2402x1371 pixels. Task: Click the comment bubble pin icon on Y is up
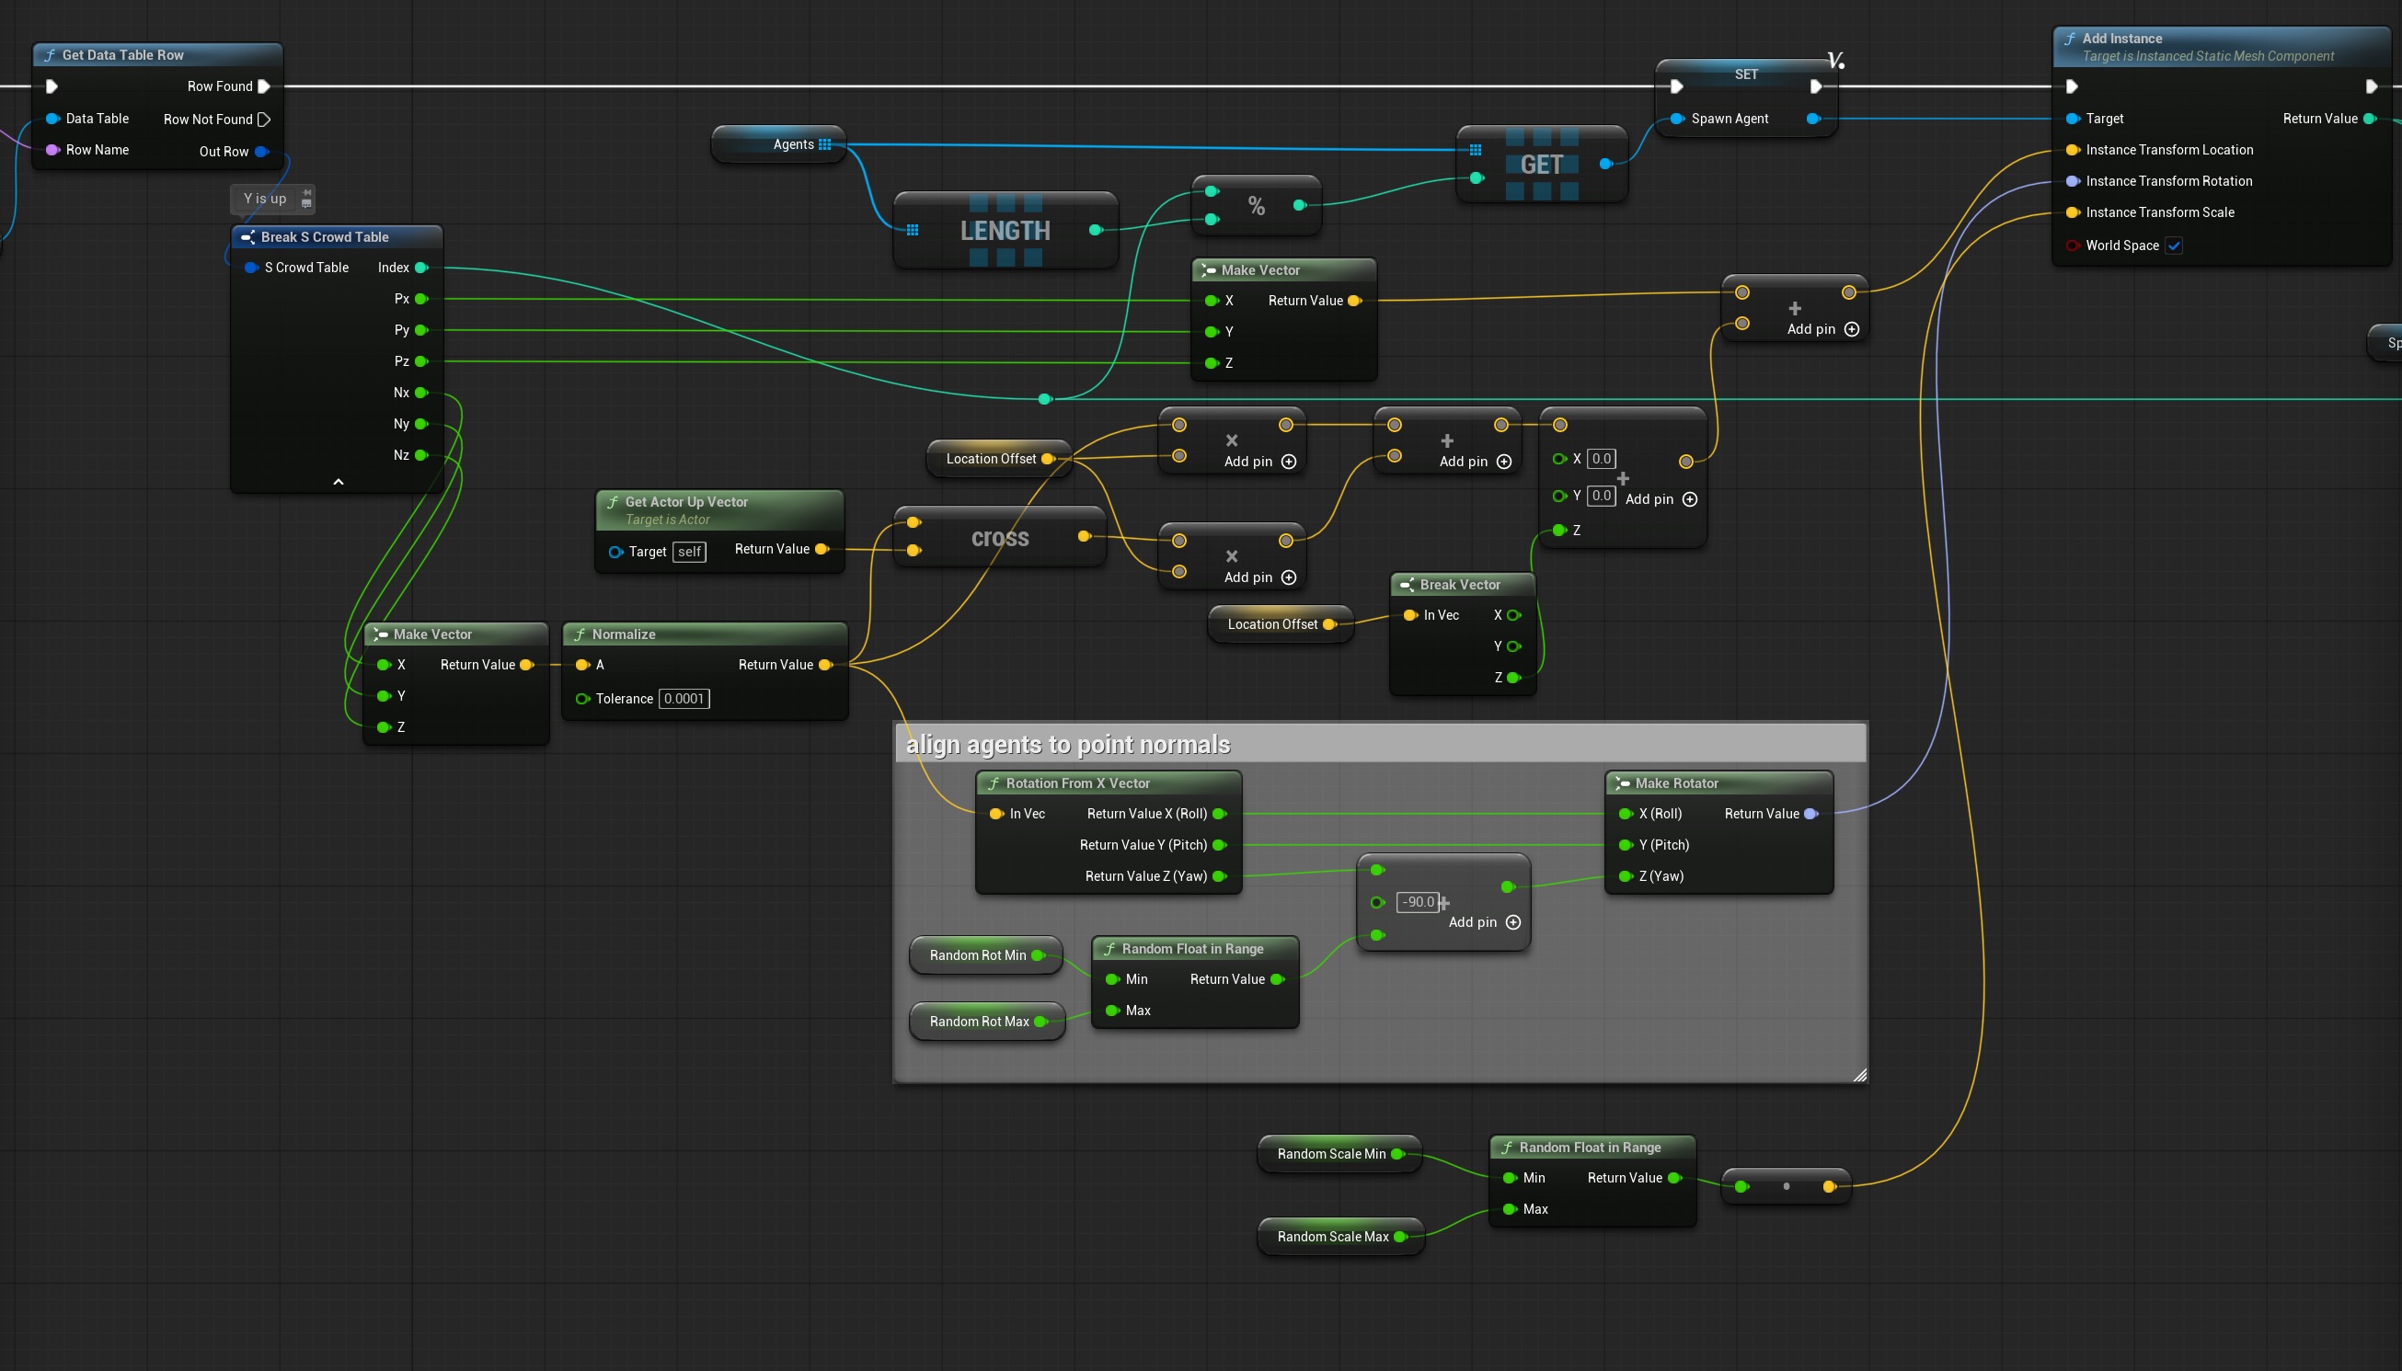click(306, 199)
